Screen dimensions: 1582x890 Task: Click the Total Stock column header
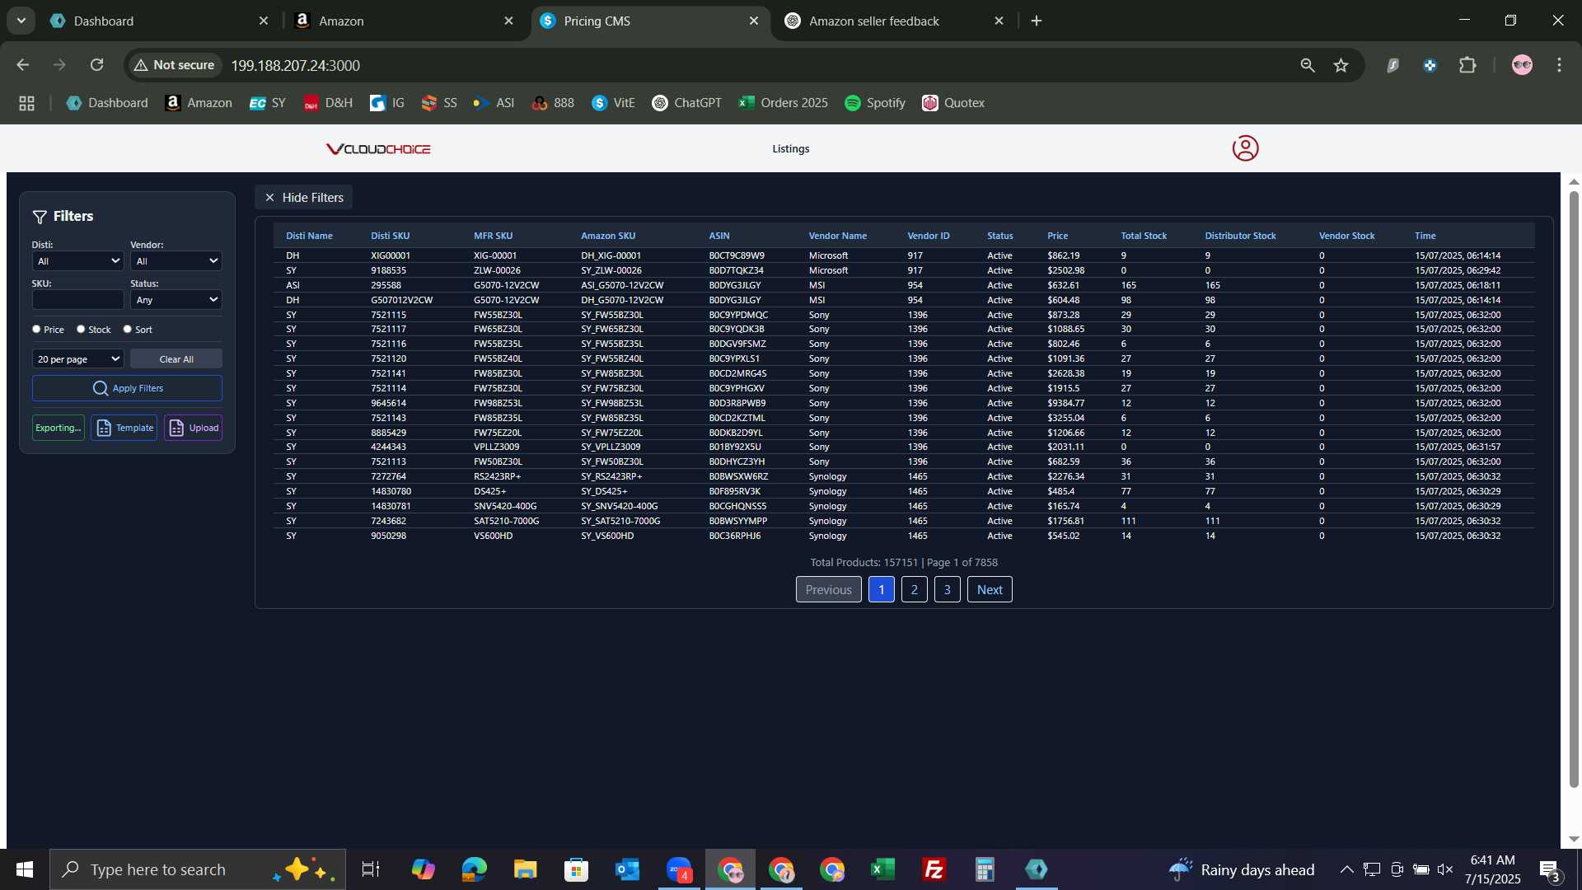click(1144, 236)
